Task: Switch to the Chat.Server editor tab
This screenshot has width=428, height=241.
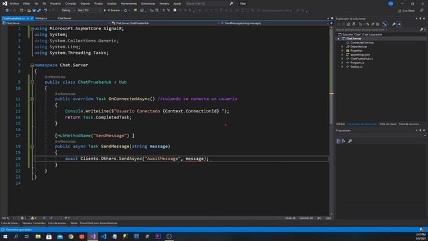Action: click(64, 18)
